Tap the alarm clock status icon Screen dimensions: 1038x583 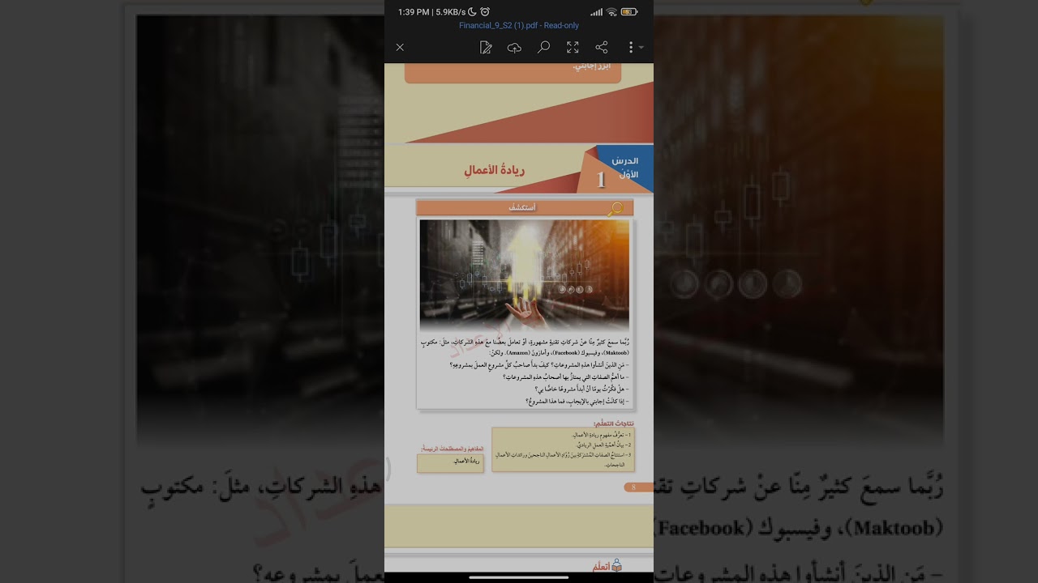[485, 11]
